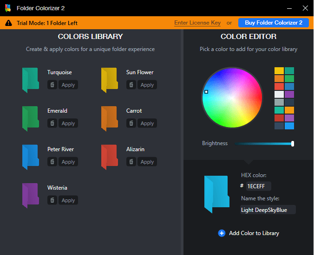Click the Peter River folder icon
The height and width of the screenshot is (255, 314).
click(x=31, y=157)
